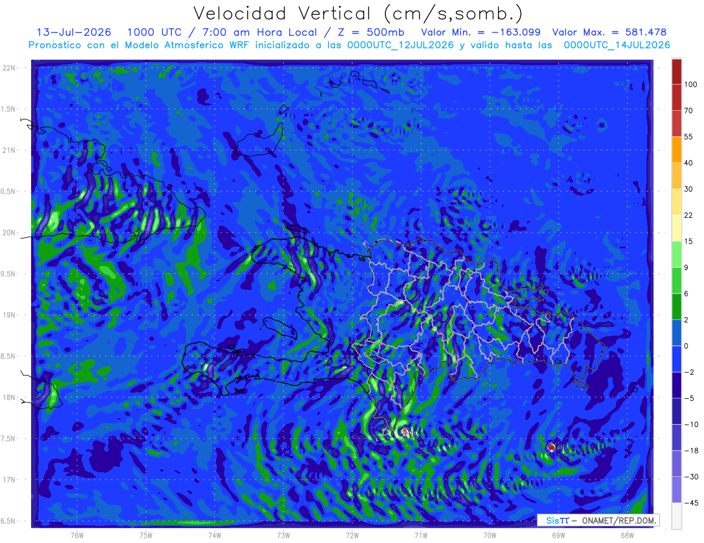Click the longitude label '76W'
704x543 pixels.
pos(77,535)
